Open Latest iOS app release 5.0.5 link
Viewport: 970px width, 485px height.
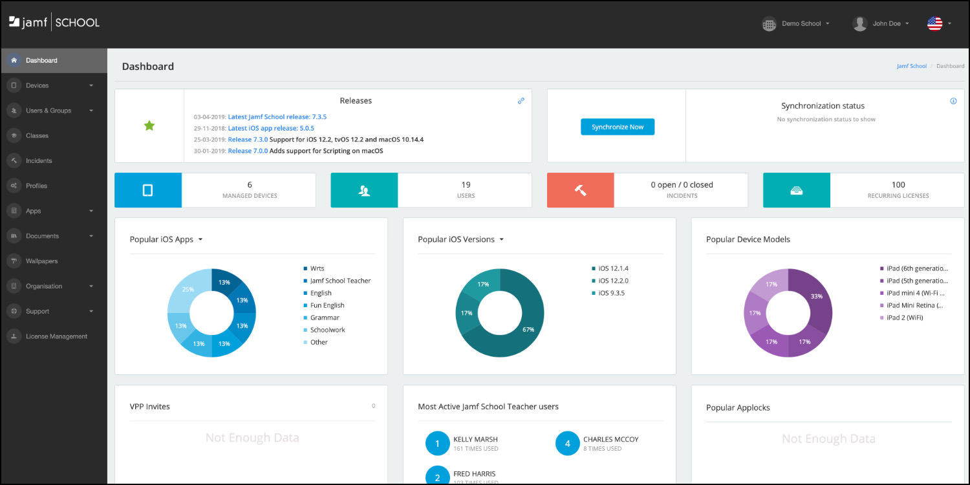tap(271, 128)
